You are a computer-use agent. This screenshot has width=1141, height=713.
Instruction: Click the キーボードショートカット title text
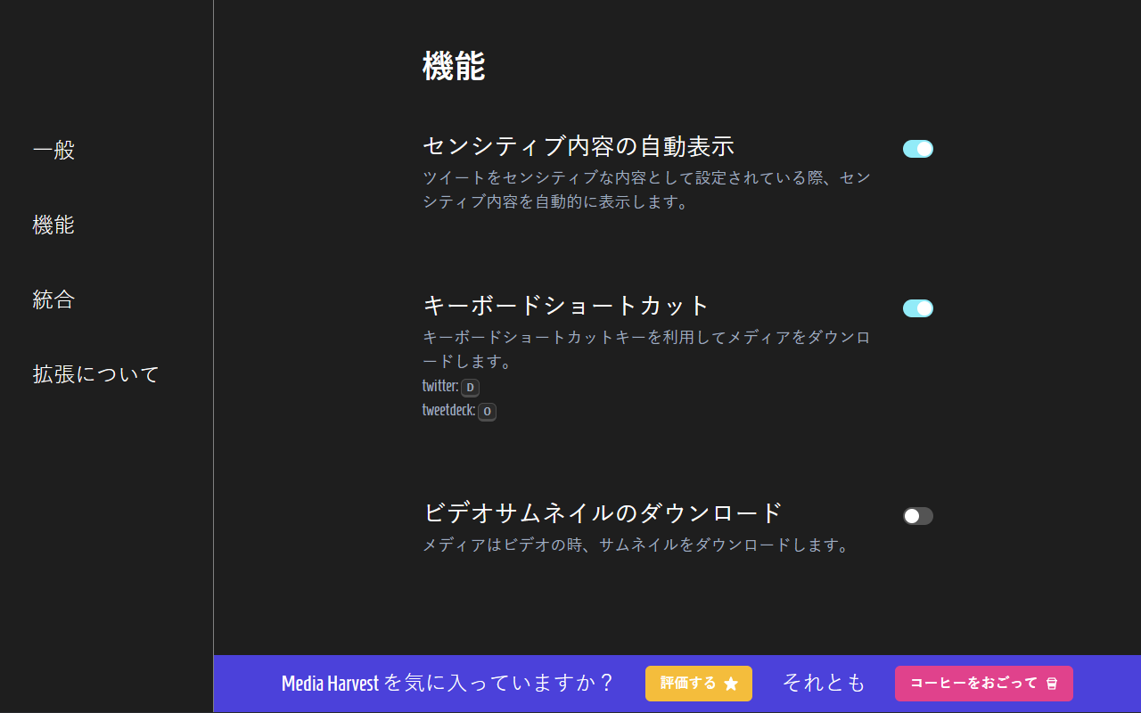point(566,306)
